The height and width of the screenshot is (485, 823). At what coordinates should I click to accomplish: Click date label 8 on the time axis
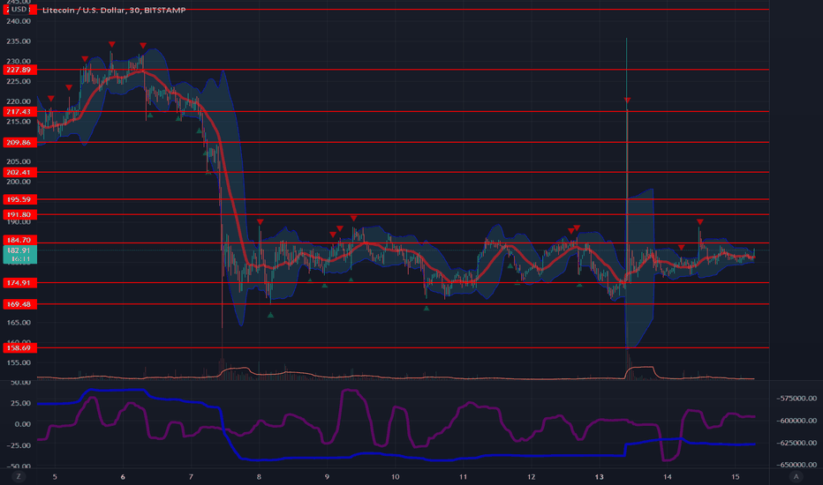[x=259, y=476]
